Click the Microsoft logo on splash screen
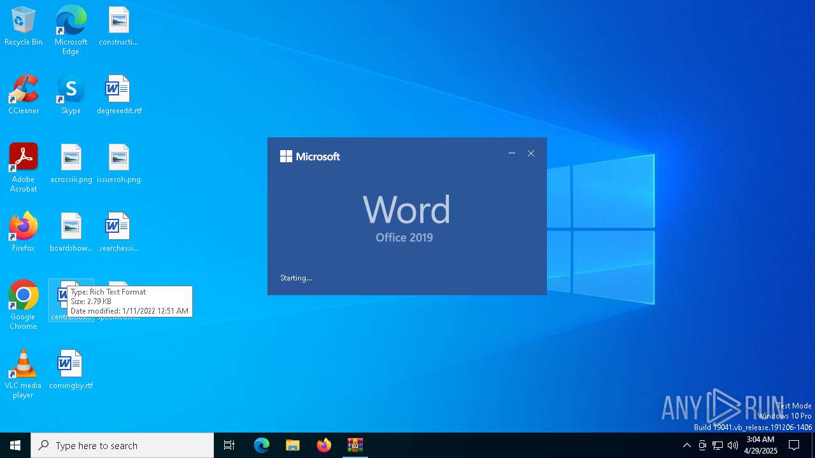 pos(310,156)
